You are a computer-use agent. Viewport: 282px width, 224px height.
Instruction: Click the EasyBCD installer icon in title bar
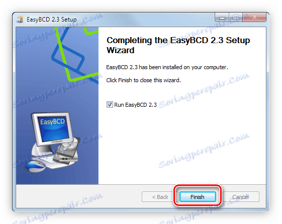tap(20, 20)
